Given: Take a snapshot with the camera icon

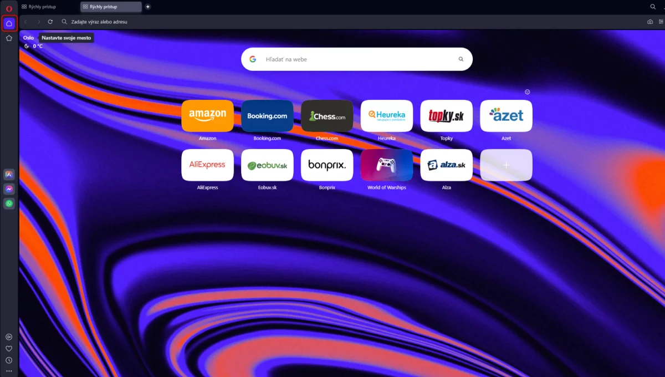Looking at the screenshot, I should coord(649,22).
